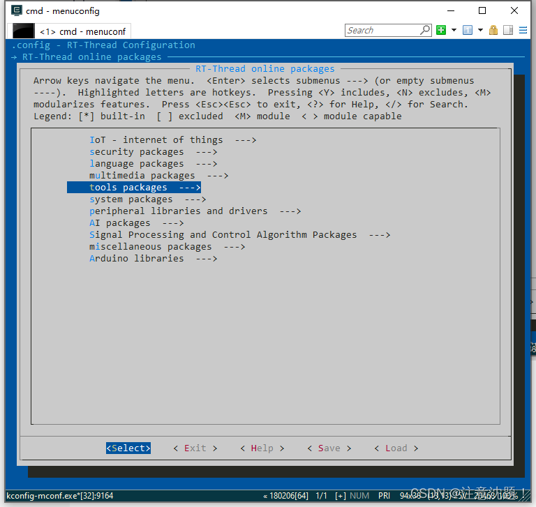Open 'peripheral libraries and drivers' submenu
The image size is (536, 507).
[195, 211]
